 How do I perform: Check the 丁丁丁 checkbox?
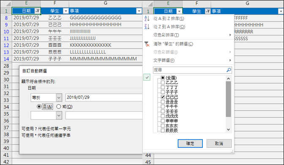tap(163, 87)
